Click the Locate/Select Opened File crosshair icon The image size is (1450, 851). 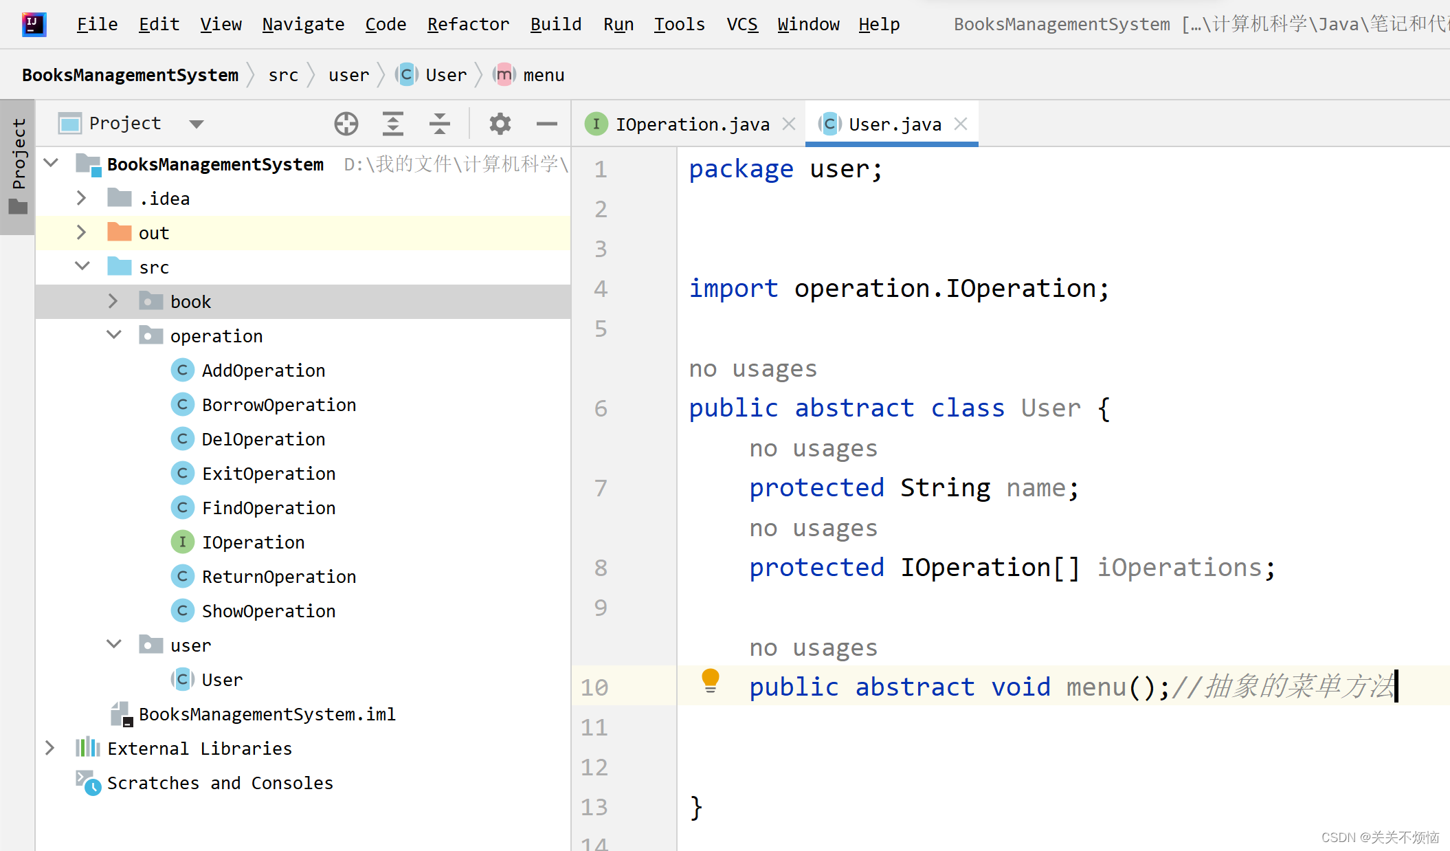tap(346, 124)
